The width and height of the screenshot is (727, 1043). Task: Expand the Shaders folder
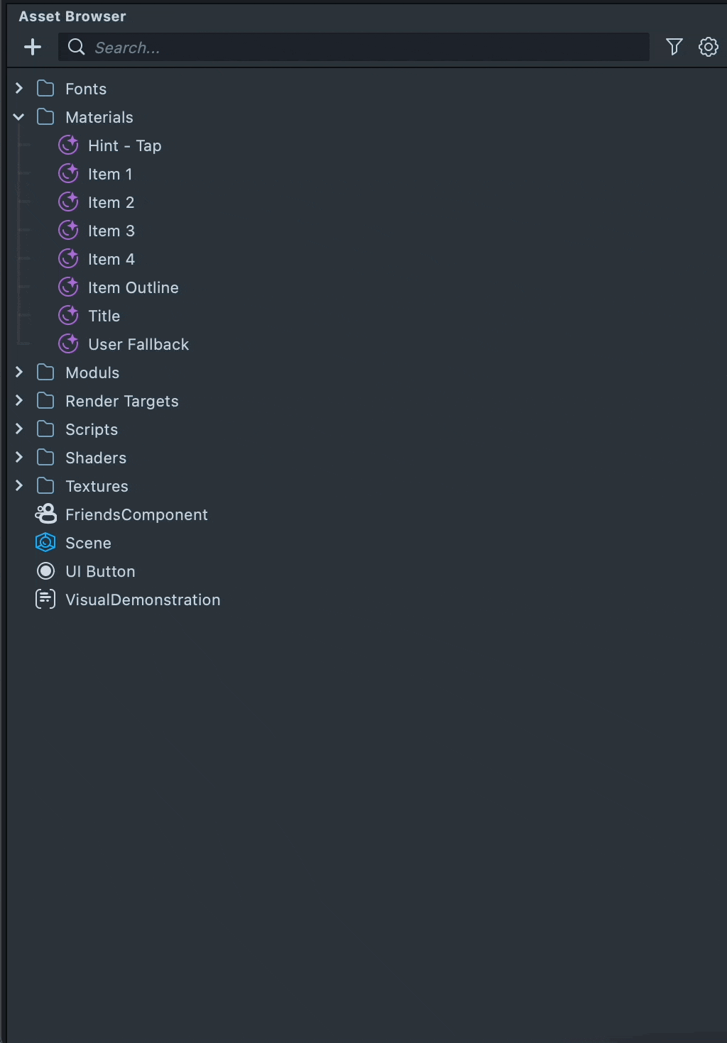tap(19, 458)
